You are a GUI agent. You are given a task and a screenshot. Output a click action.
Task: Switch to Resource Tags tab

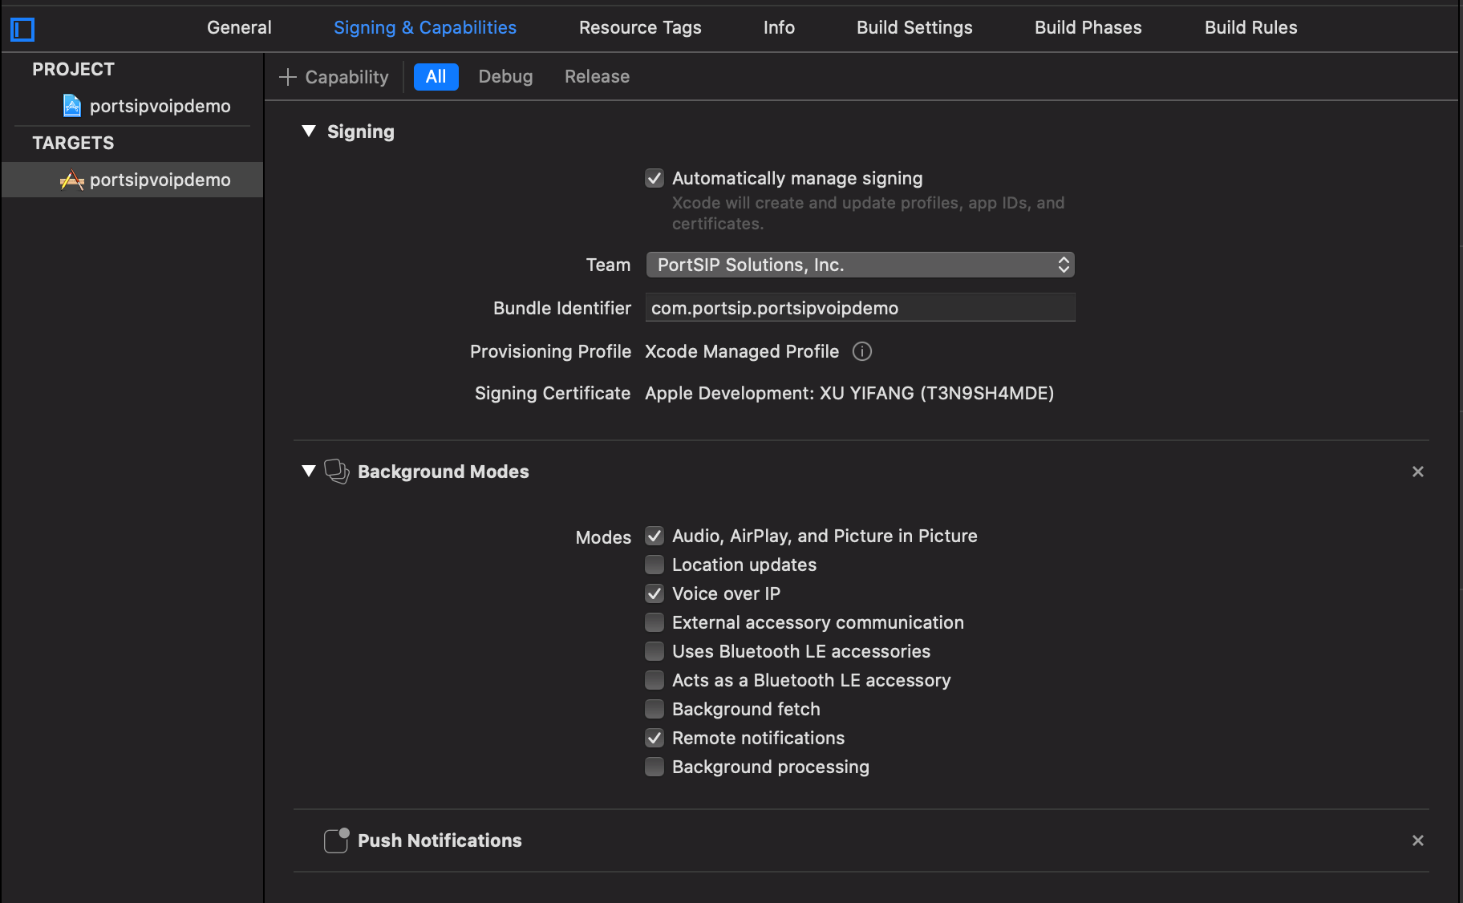tap(640, 27)
